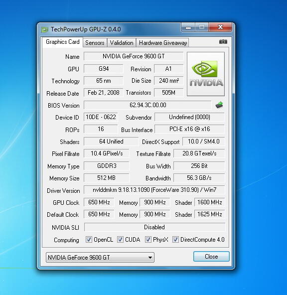Toggle the DirectCompute 4.0 checkbox
This screenshot has height=295, width=287.
coord(175,240)
